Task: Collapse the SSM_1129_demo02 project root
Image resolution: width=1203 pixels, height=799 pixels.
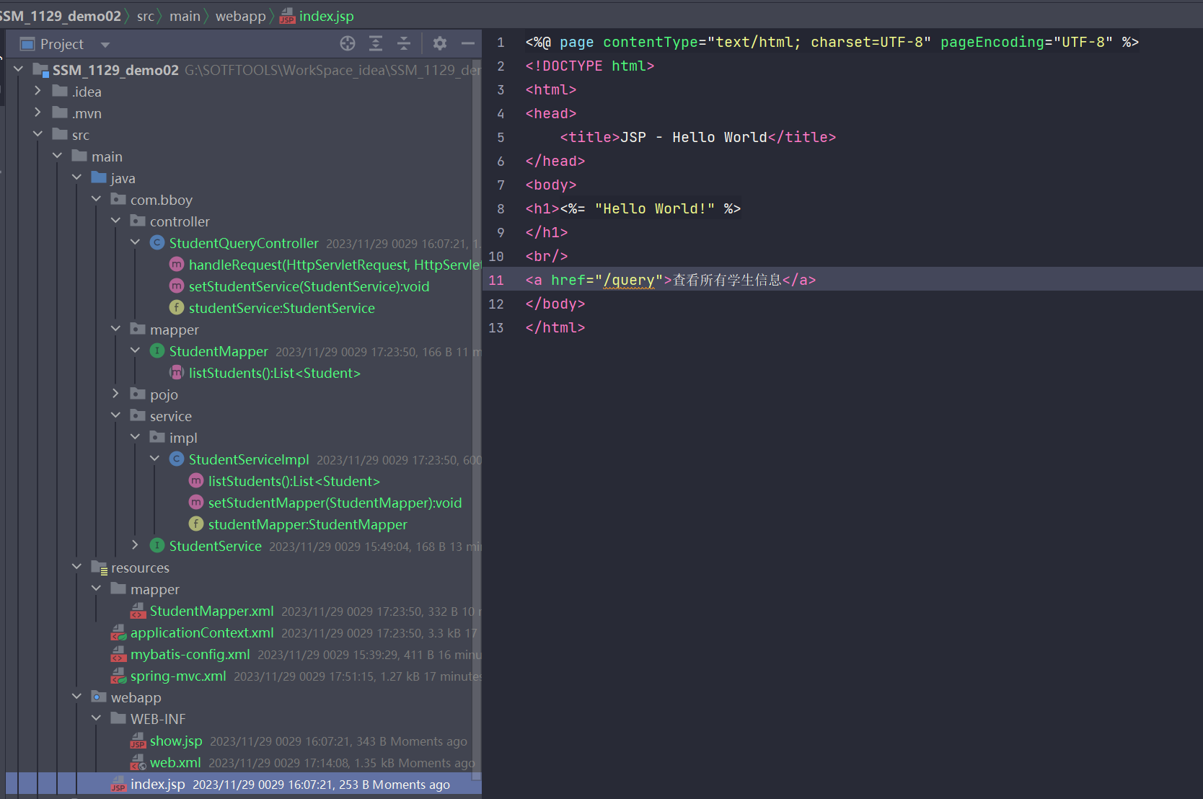Action: (19, 69)
